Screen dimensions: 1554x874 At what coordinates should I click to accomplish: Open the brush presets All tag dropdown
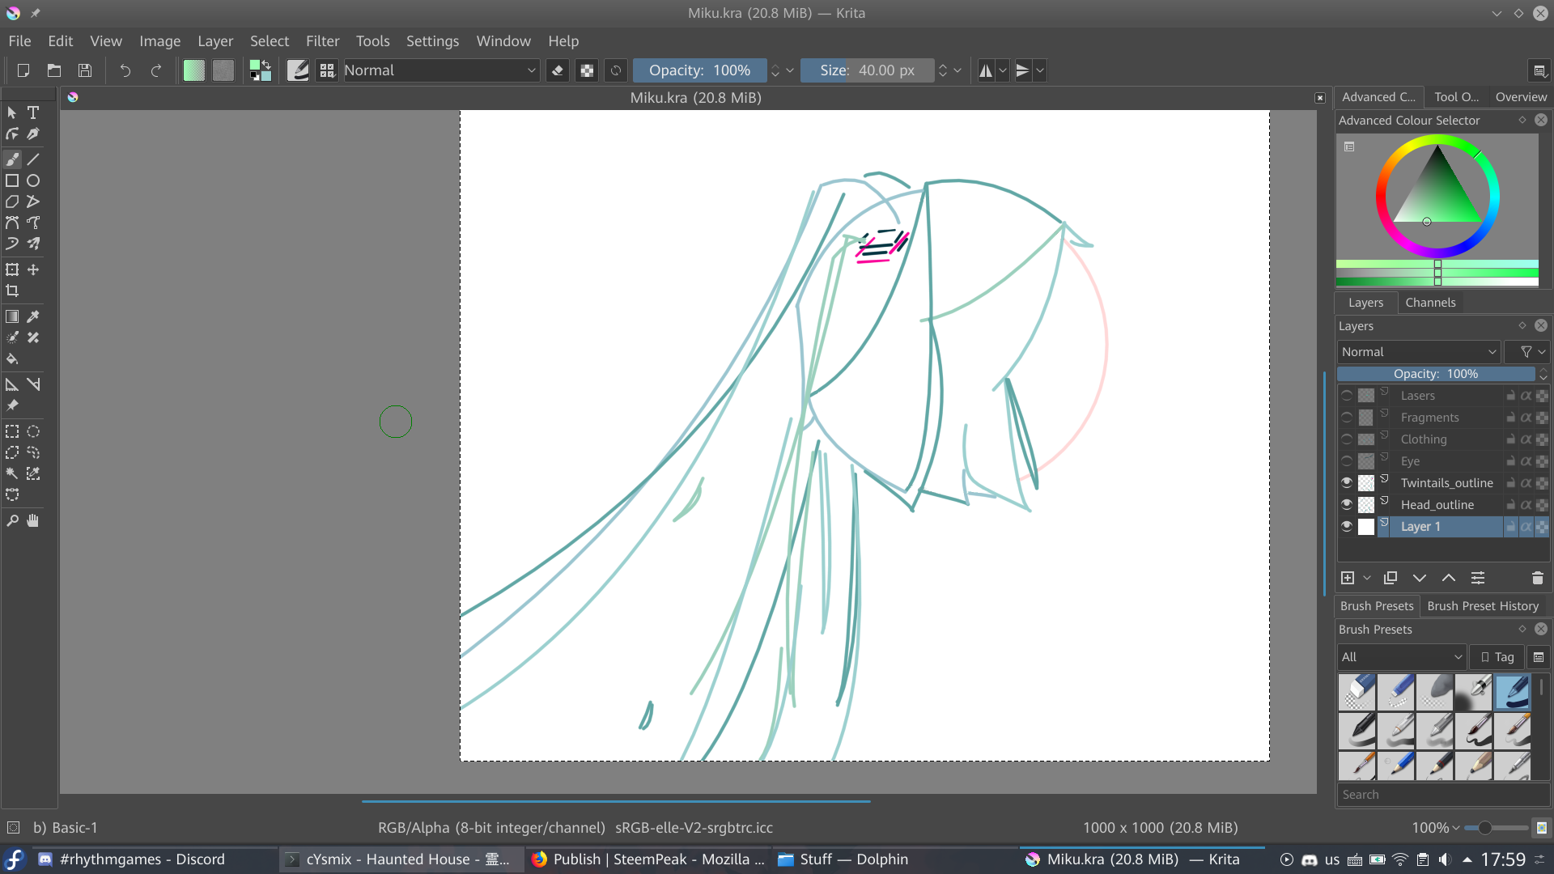1402,657
